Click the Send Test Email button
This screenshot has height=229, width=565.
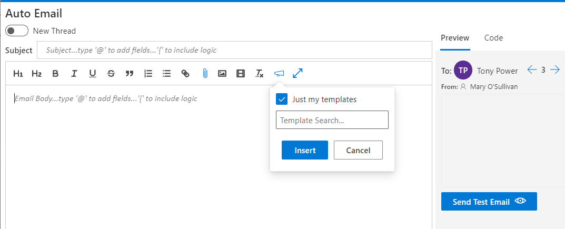pyautogui.click(x=489, y=201)
